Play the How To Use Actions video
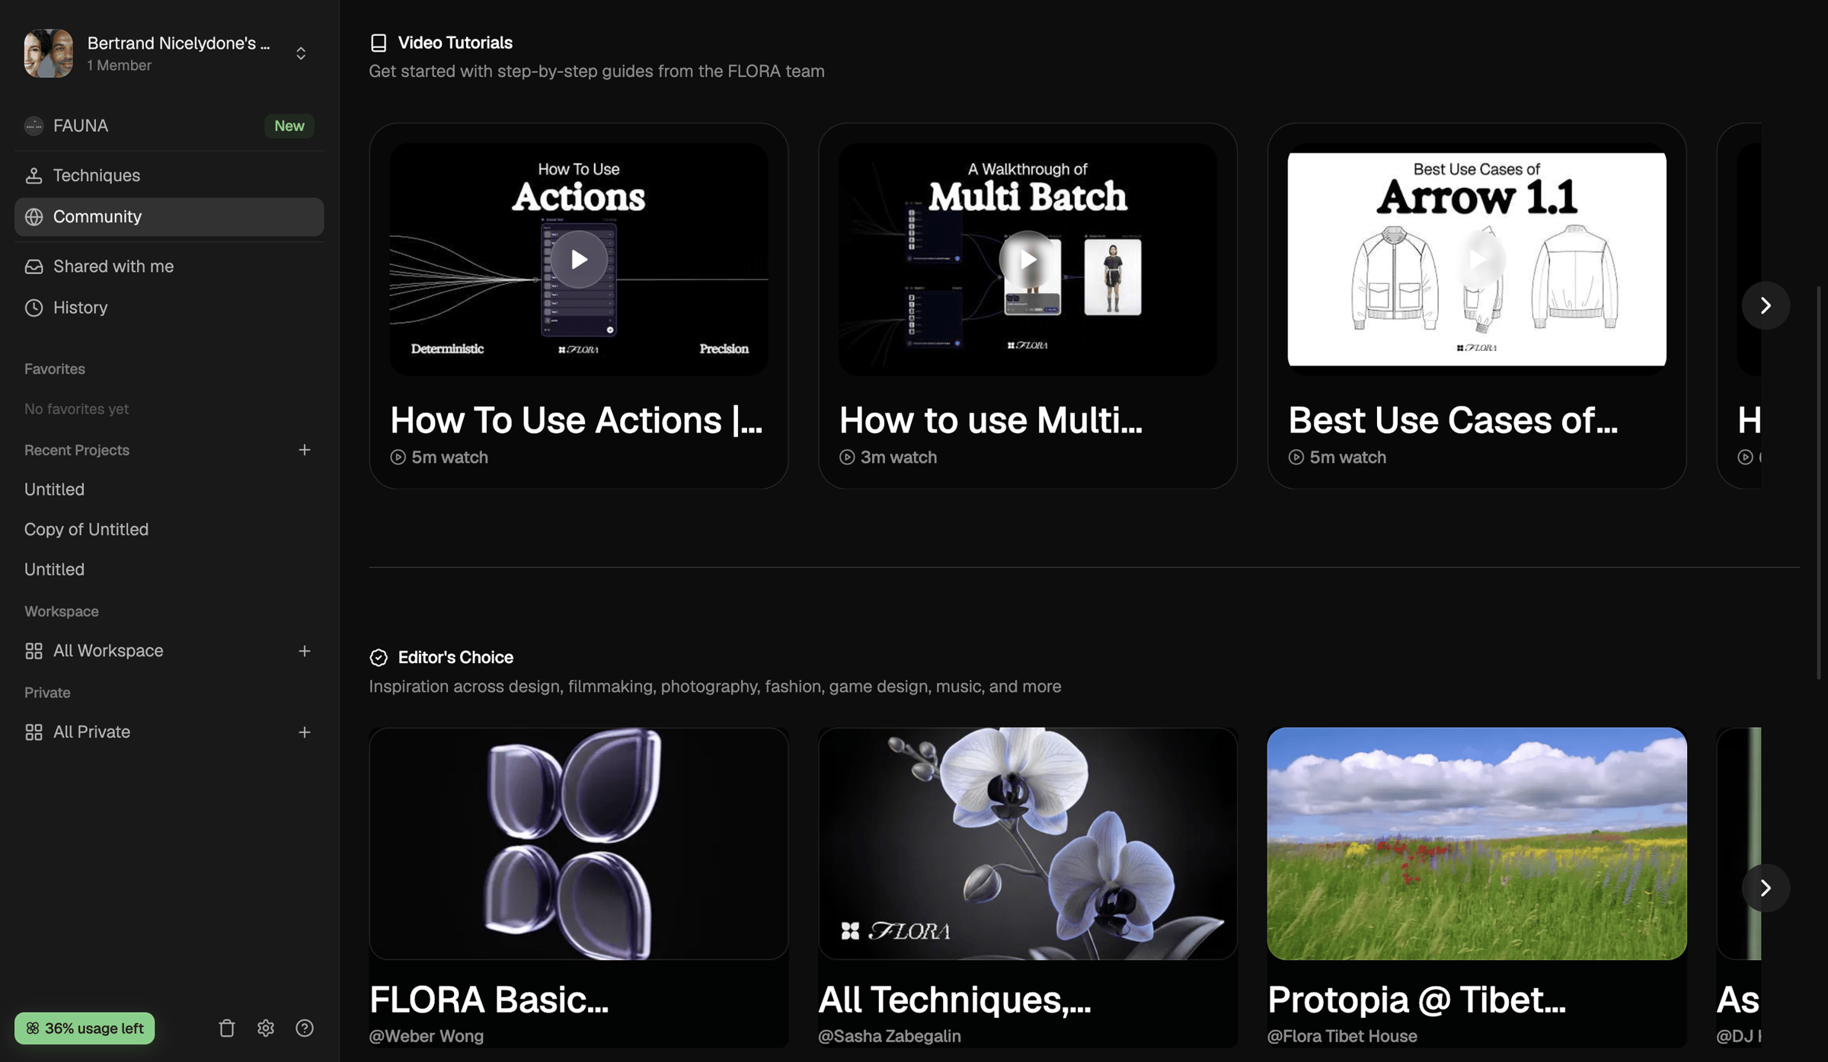The image size is (1828, 1062). 579,260
